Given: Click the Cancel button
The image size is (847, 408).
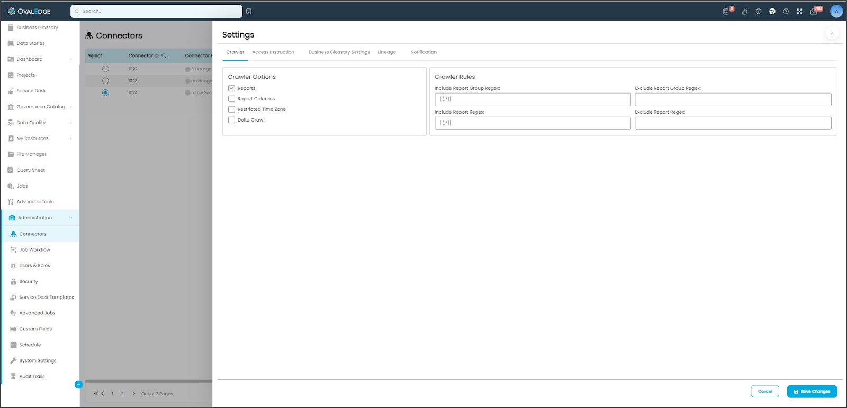Looking at the screenshot, I should 765,391.
